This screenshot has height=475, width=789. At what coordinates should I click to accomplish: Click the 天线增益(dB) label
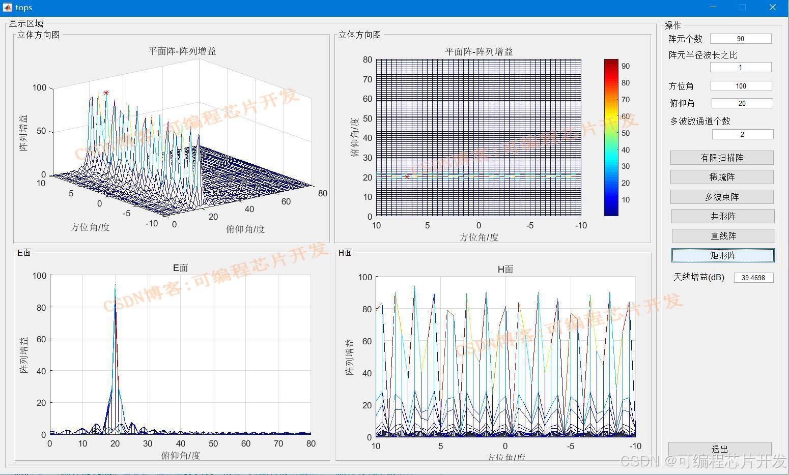[x=699, y=277]
